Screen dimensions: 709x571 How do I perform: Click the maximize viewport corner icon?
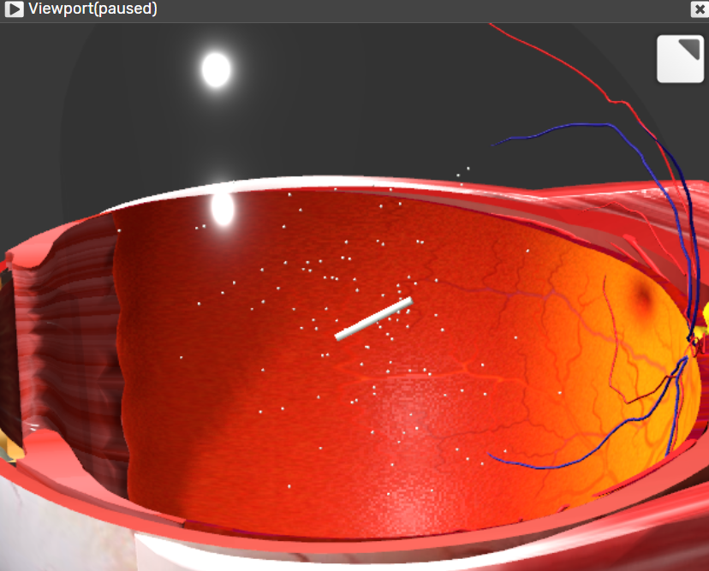pos(680,59)
